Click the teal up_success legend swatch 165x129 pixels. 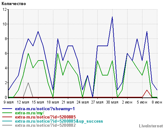[x=7, y=121]
